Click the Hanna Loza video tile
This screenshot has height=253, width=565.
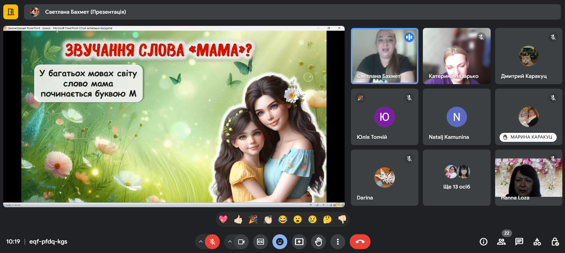coord(528,177)
